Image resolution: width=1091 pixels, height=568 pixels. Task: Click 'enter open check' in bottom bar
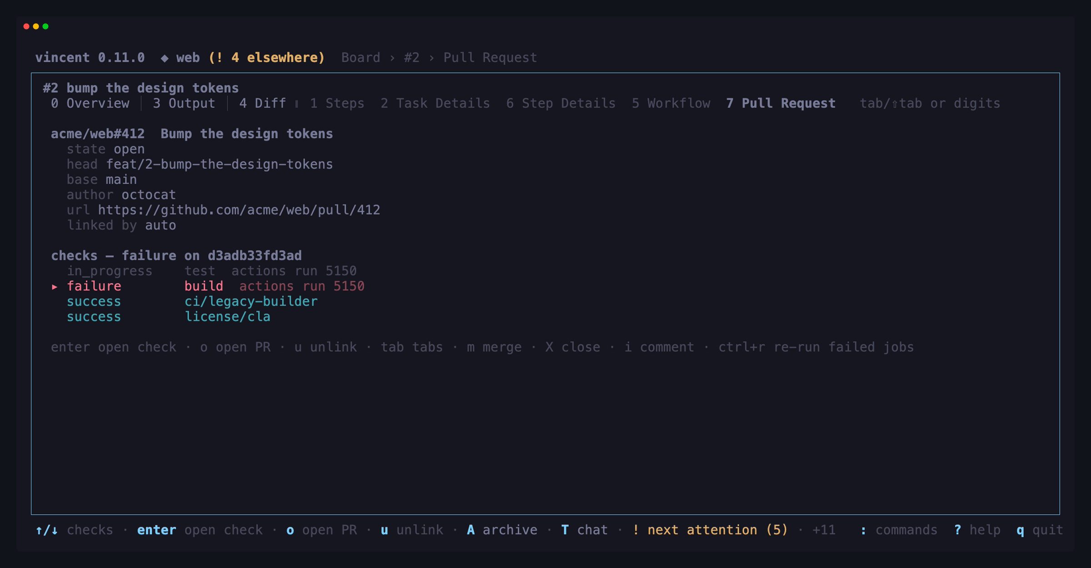[200, 530]
